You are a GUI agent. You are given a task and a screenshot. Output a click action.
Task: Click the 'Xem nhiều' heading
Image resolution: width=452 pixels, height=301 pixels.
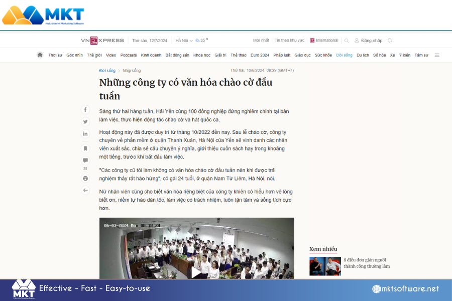(323, 249)
